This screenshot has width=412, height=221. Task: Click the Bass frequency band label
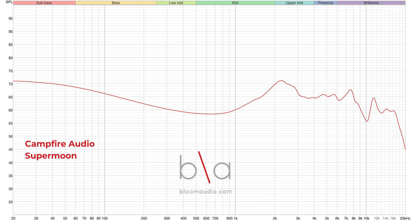click(x=116, y=3)
